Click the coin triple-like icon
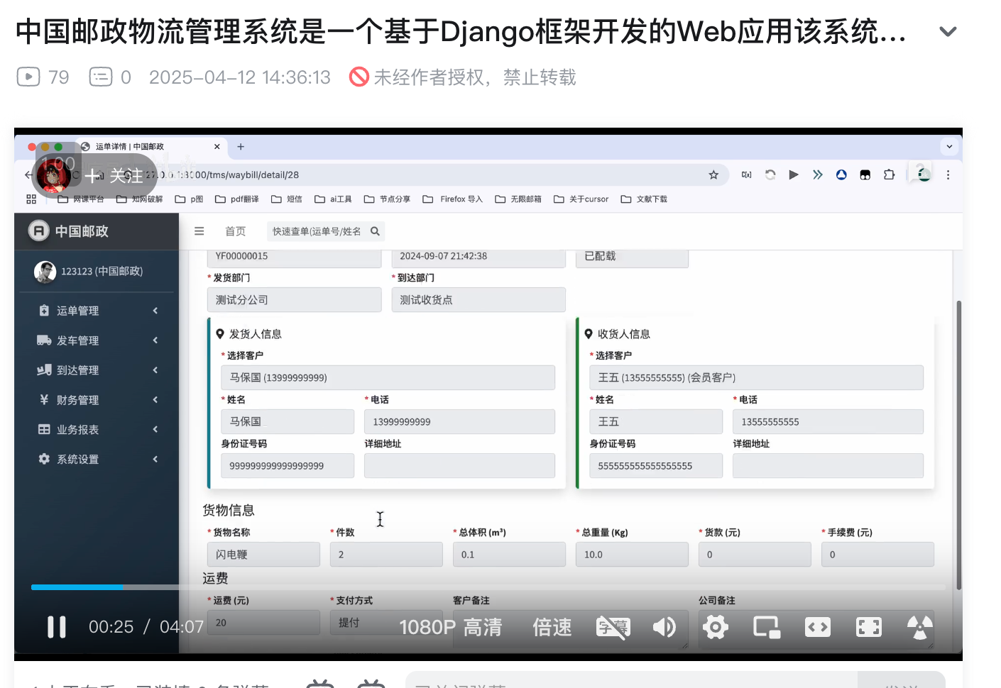Image resolution: width=1001 pixels, height=688 pixels. click(x=920, y=627)
